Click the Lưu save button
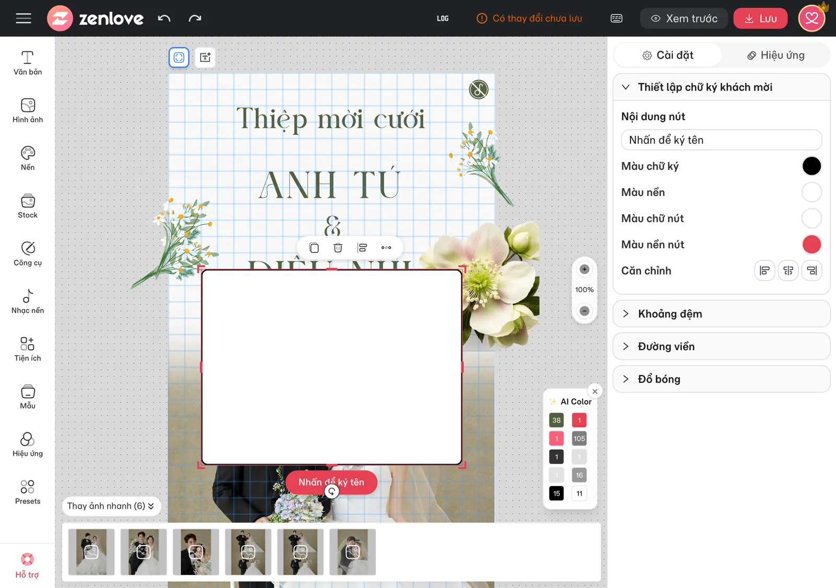Viewport: 836px width, 588px height. (x=760, y=18)
